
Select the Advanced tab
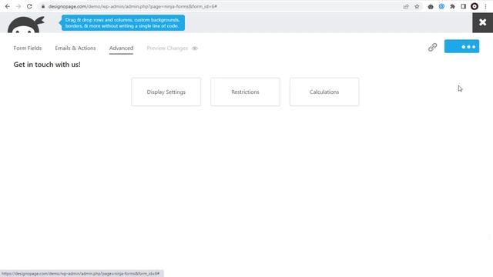click(x=121, y=48)
